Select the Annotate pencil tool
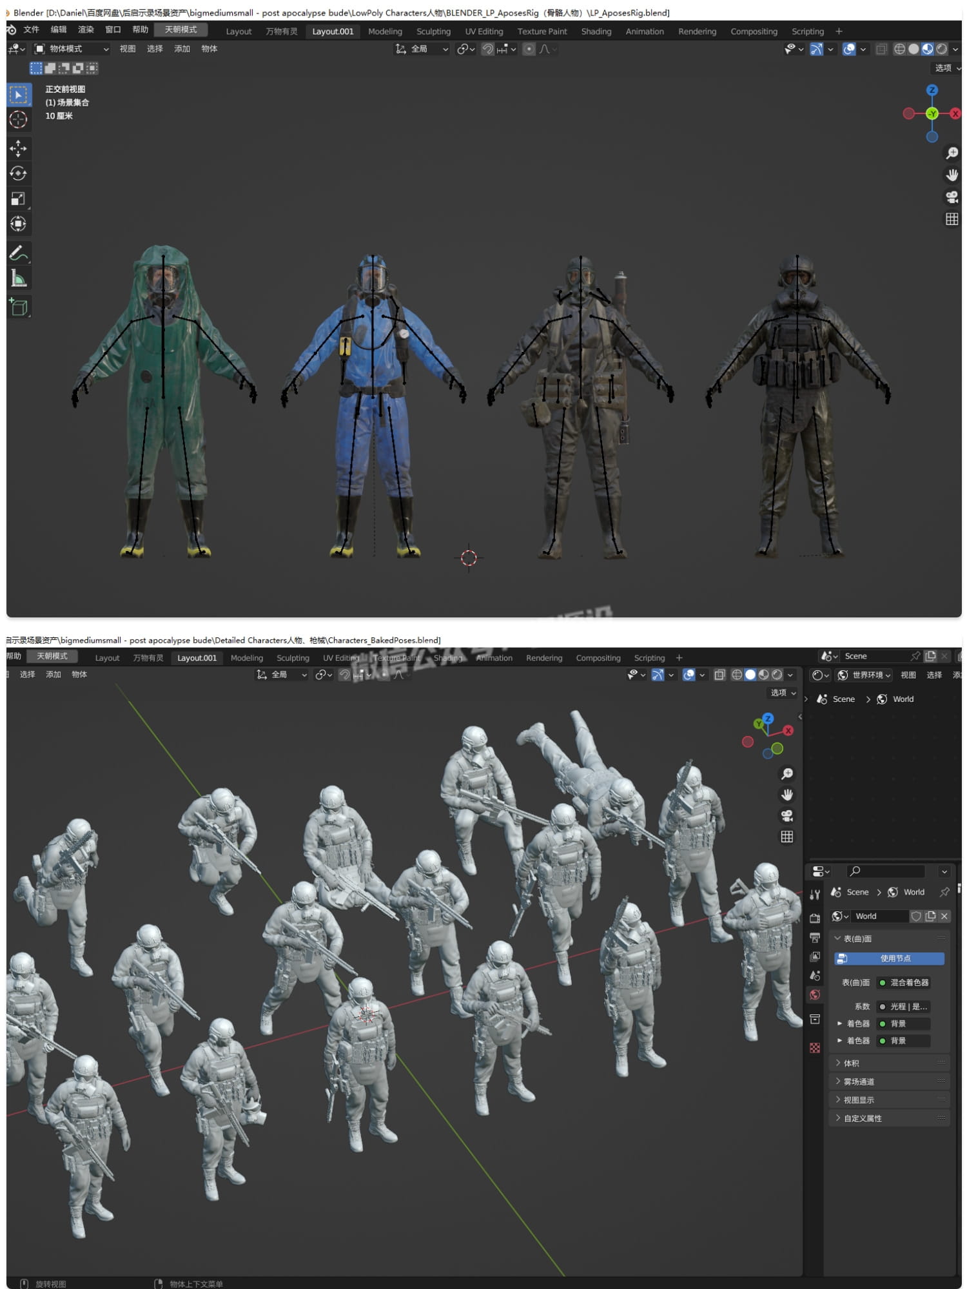The height and width of the screenshot is (1289, 967). coord(18,253)
